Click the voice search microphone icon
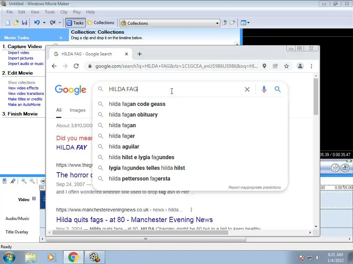Screen dimensions: 353x264 (x=264, y=89)
